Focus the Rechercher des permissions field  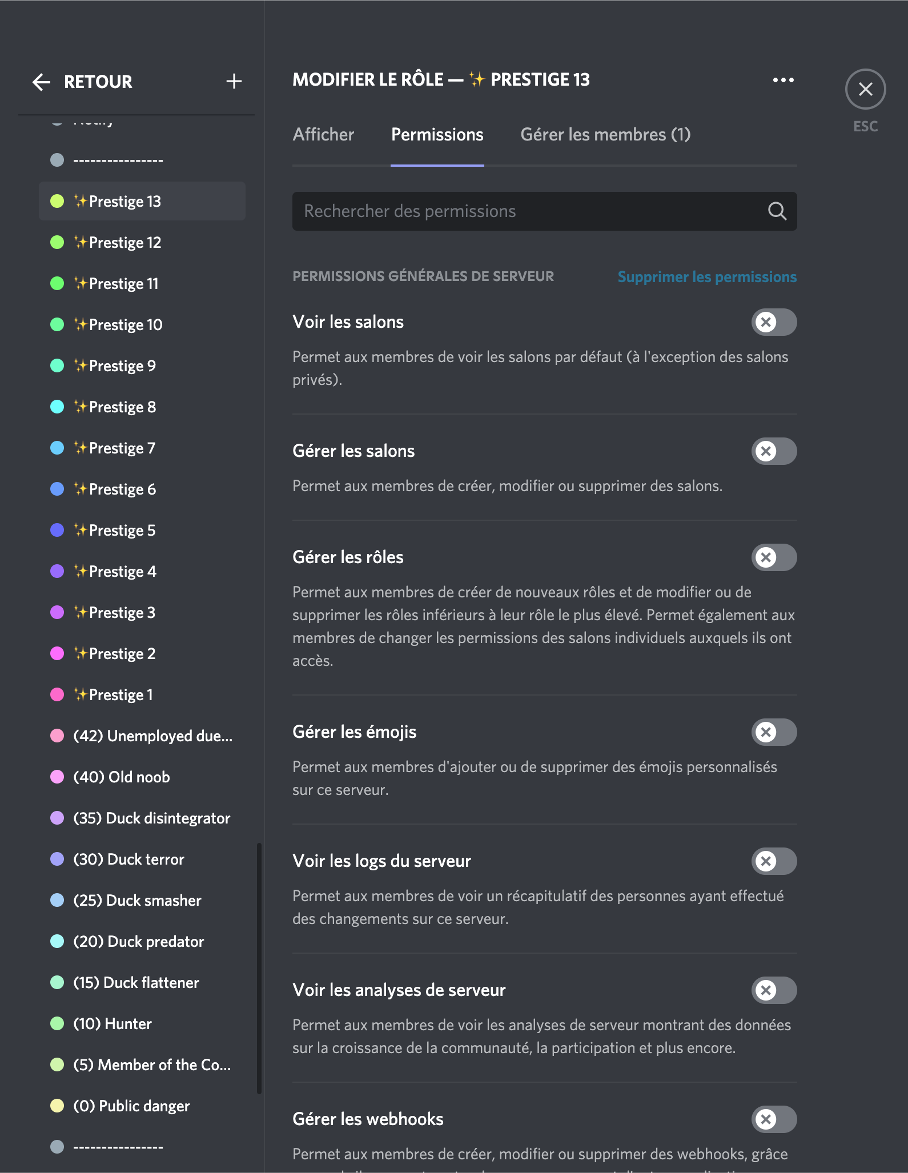tap(525, 211)
